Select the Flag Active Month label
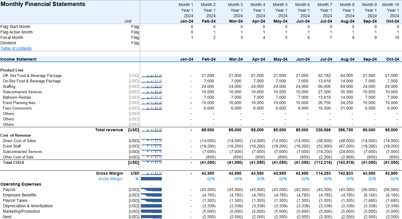Screen dimensions: 402x219 tap(17, 32)
